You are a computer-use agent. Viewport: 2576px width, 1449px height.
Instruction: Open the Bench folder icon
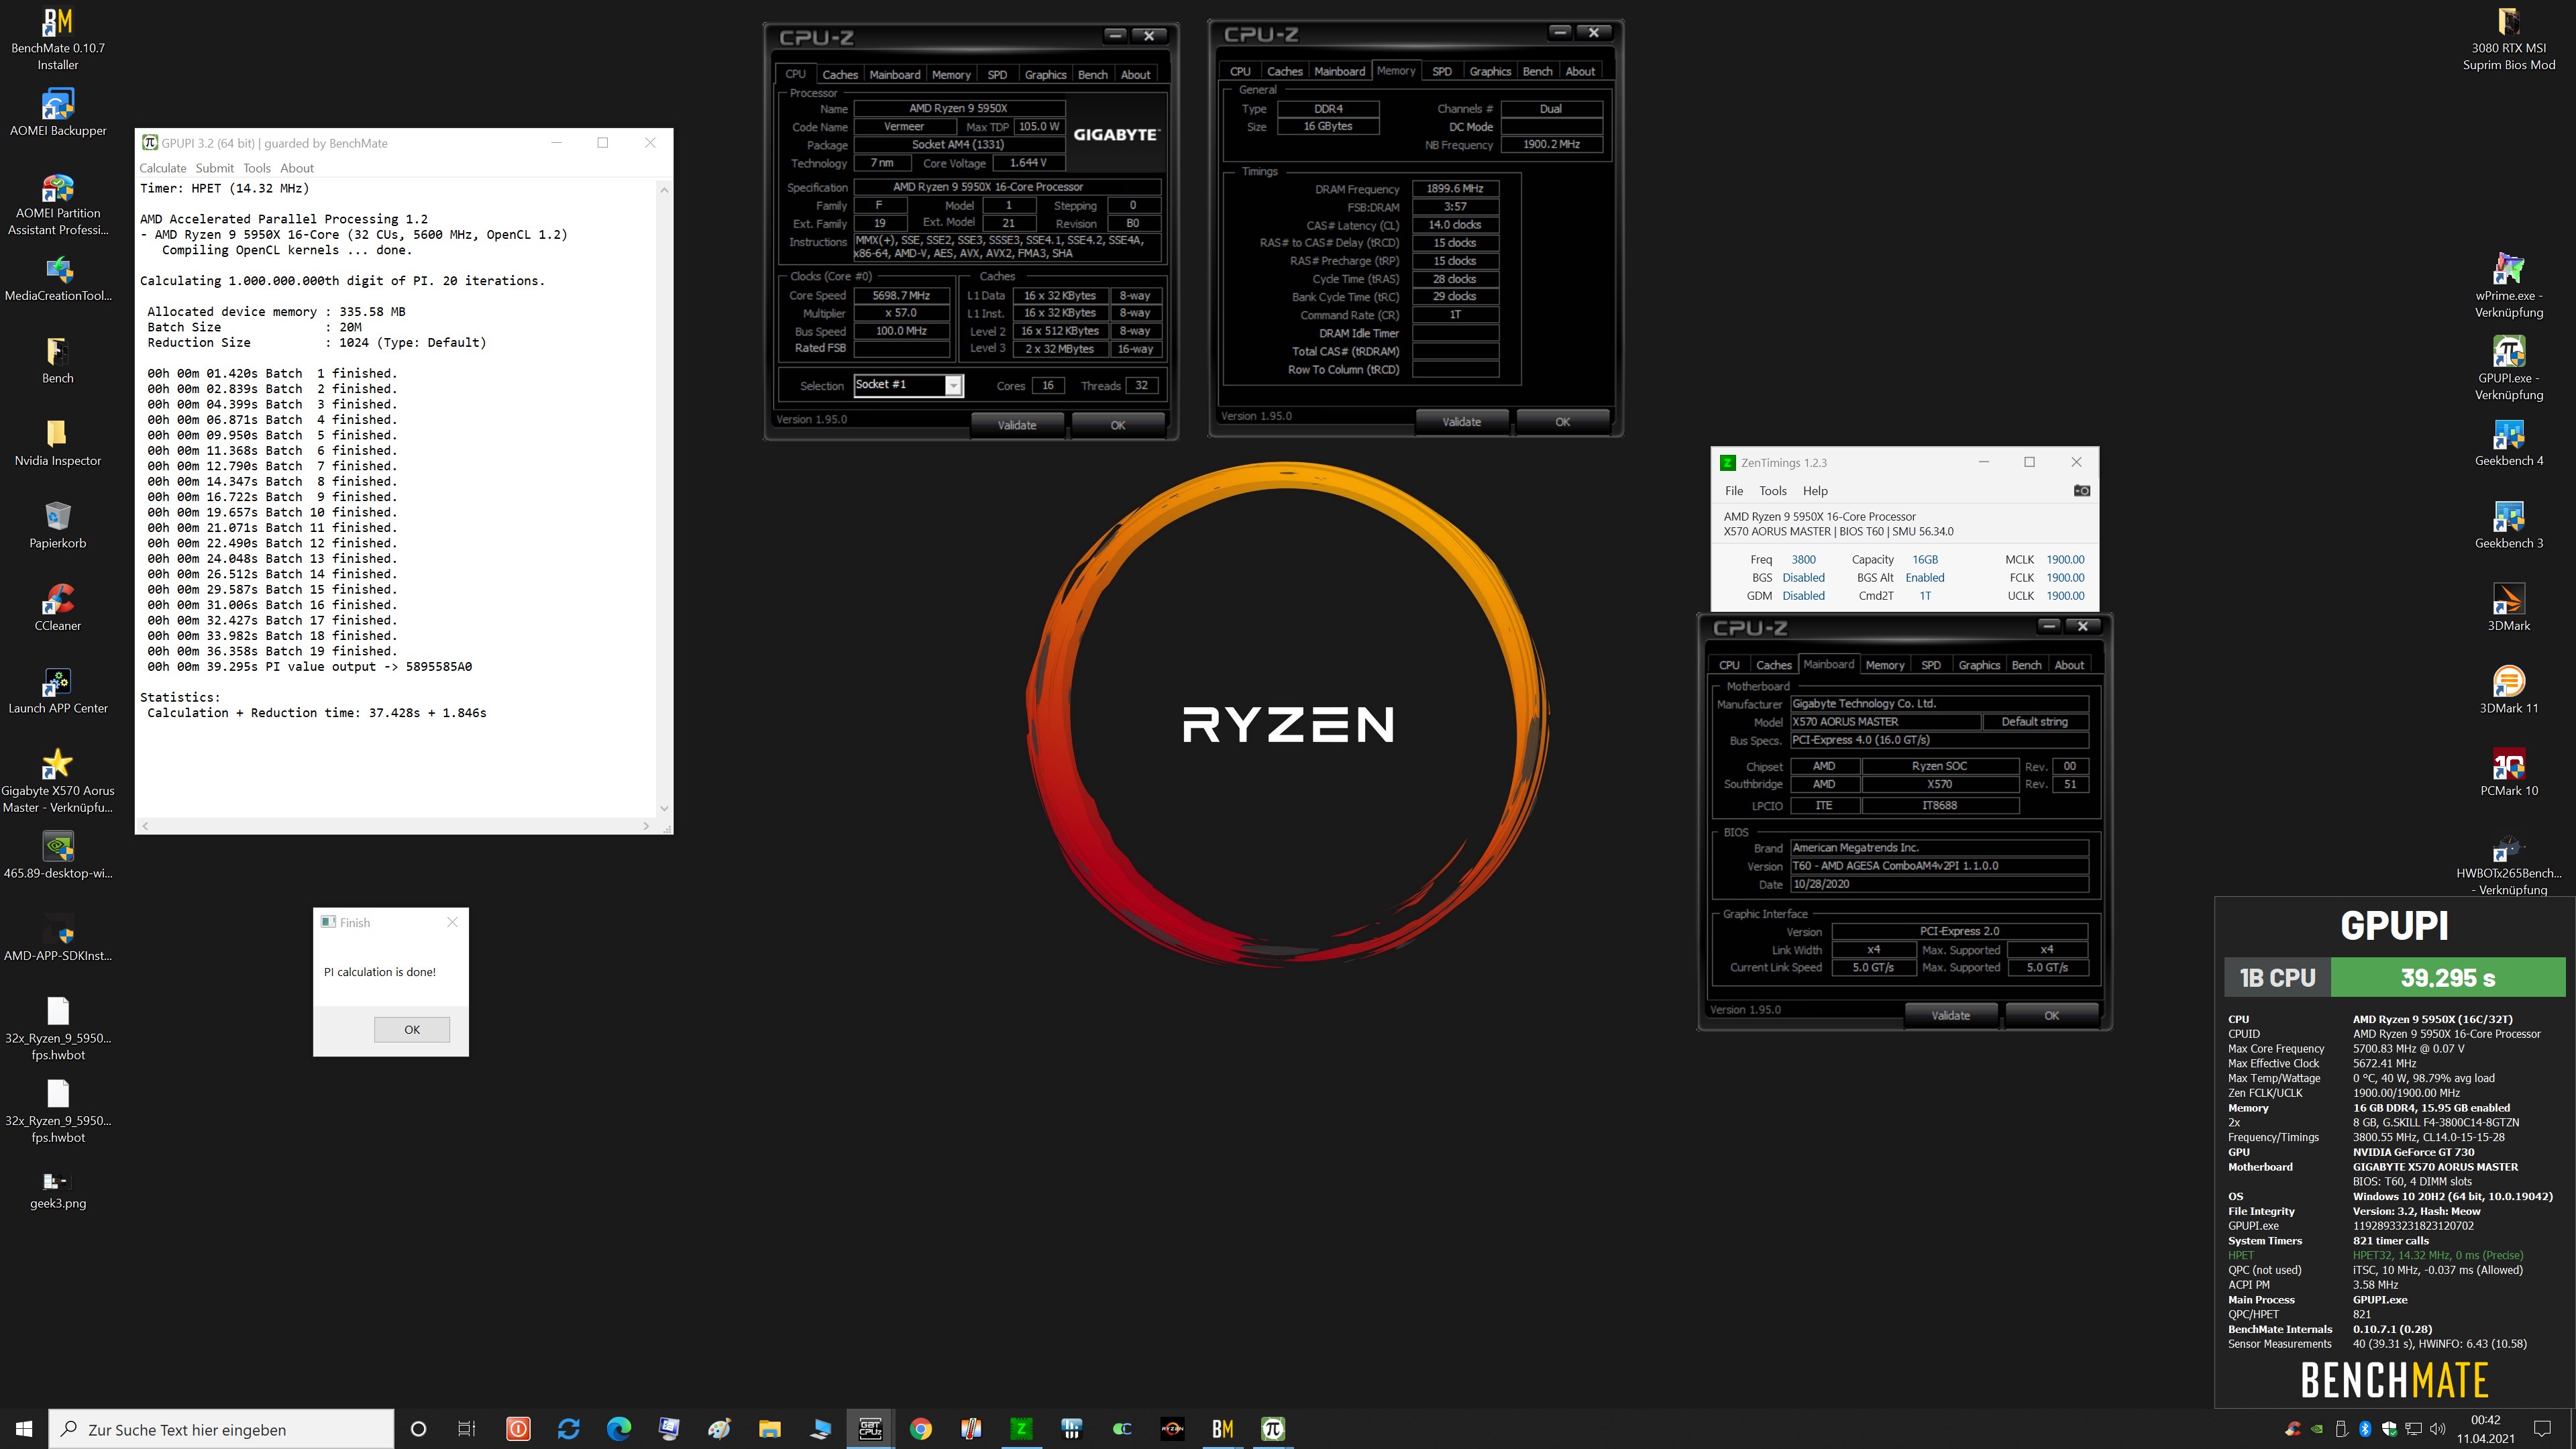58,360
